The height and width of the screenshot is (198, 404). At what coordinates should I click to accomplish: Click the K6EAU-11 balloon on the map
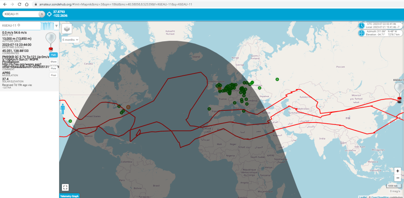[x=399, y=88]
